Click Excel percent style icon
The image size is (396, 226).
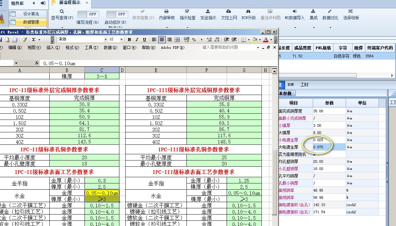pyautogui.click(x=194, y=40)
